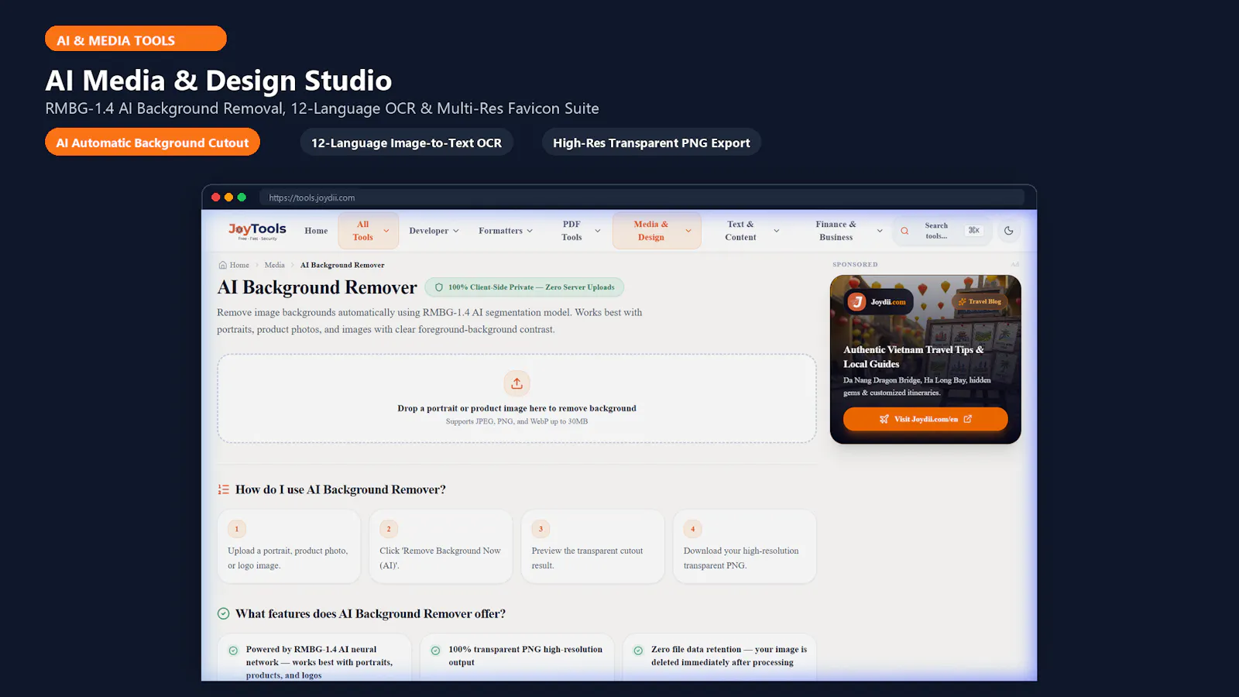Click the shield icon in privacy badge
The width and height of the screenshot is (1239, 697).
click(x=439, y=287)
